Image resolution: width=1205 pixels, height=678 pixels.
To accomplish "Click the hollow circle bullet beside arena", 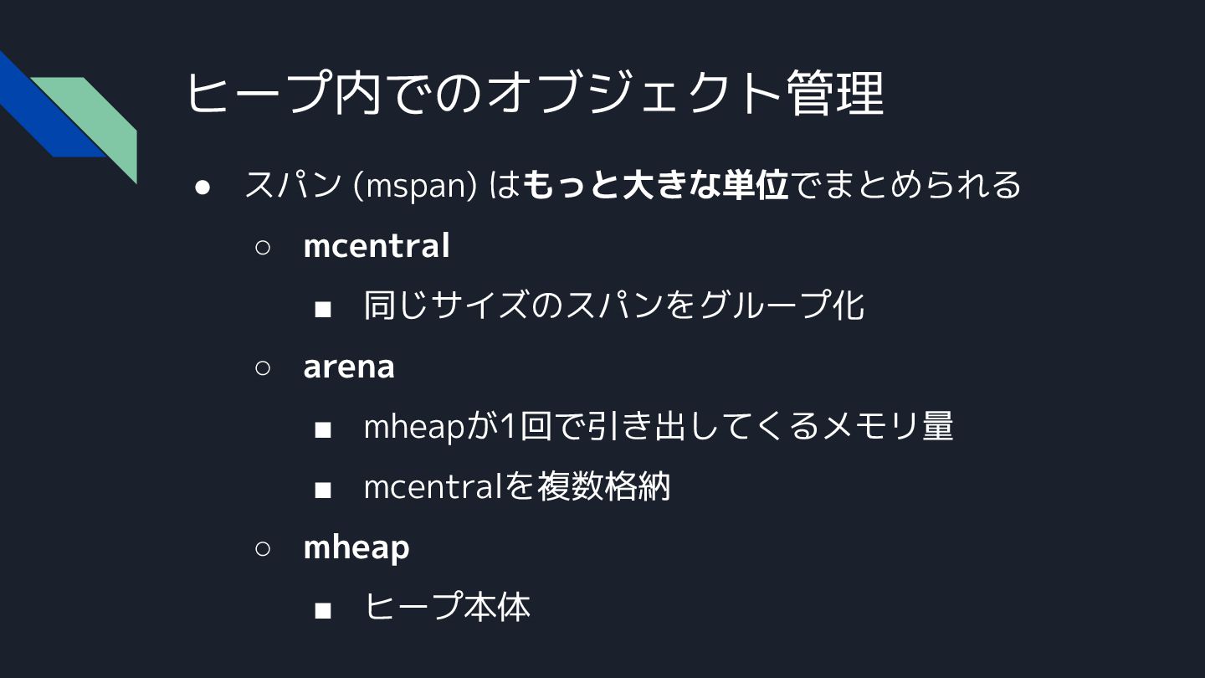I will pos(262,368).
